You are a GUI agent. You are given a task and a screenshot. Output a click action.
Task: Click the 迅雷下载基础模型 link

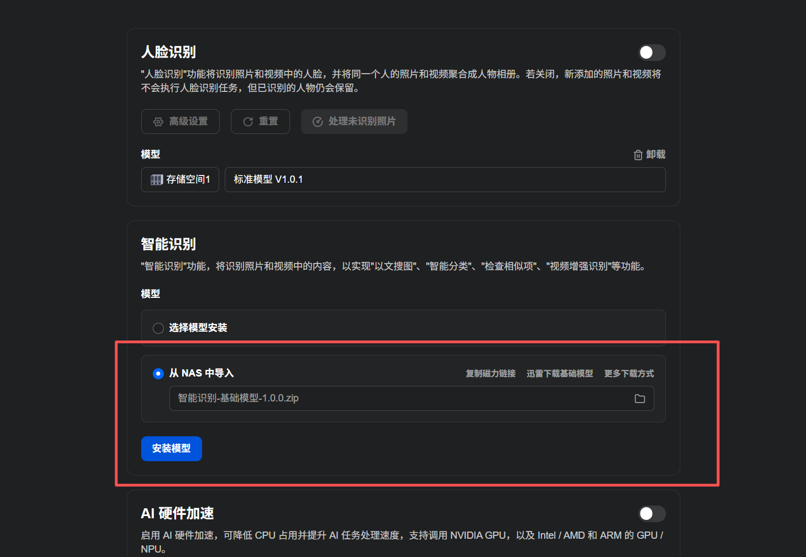[560, 374]
